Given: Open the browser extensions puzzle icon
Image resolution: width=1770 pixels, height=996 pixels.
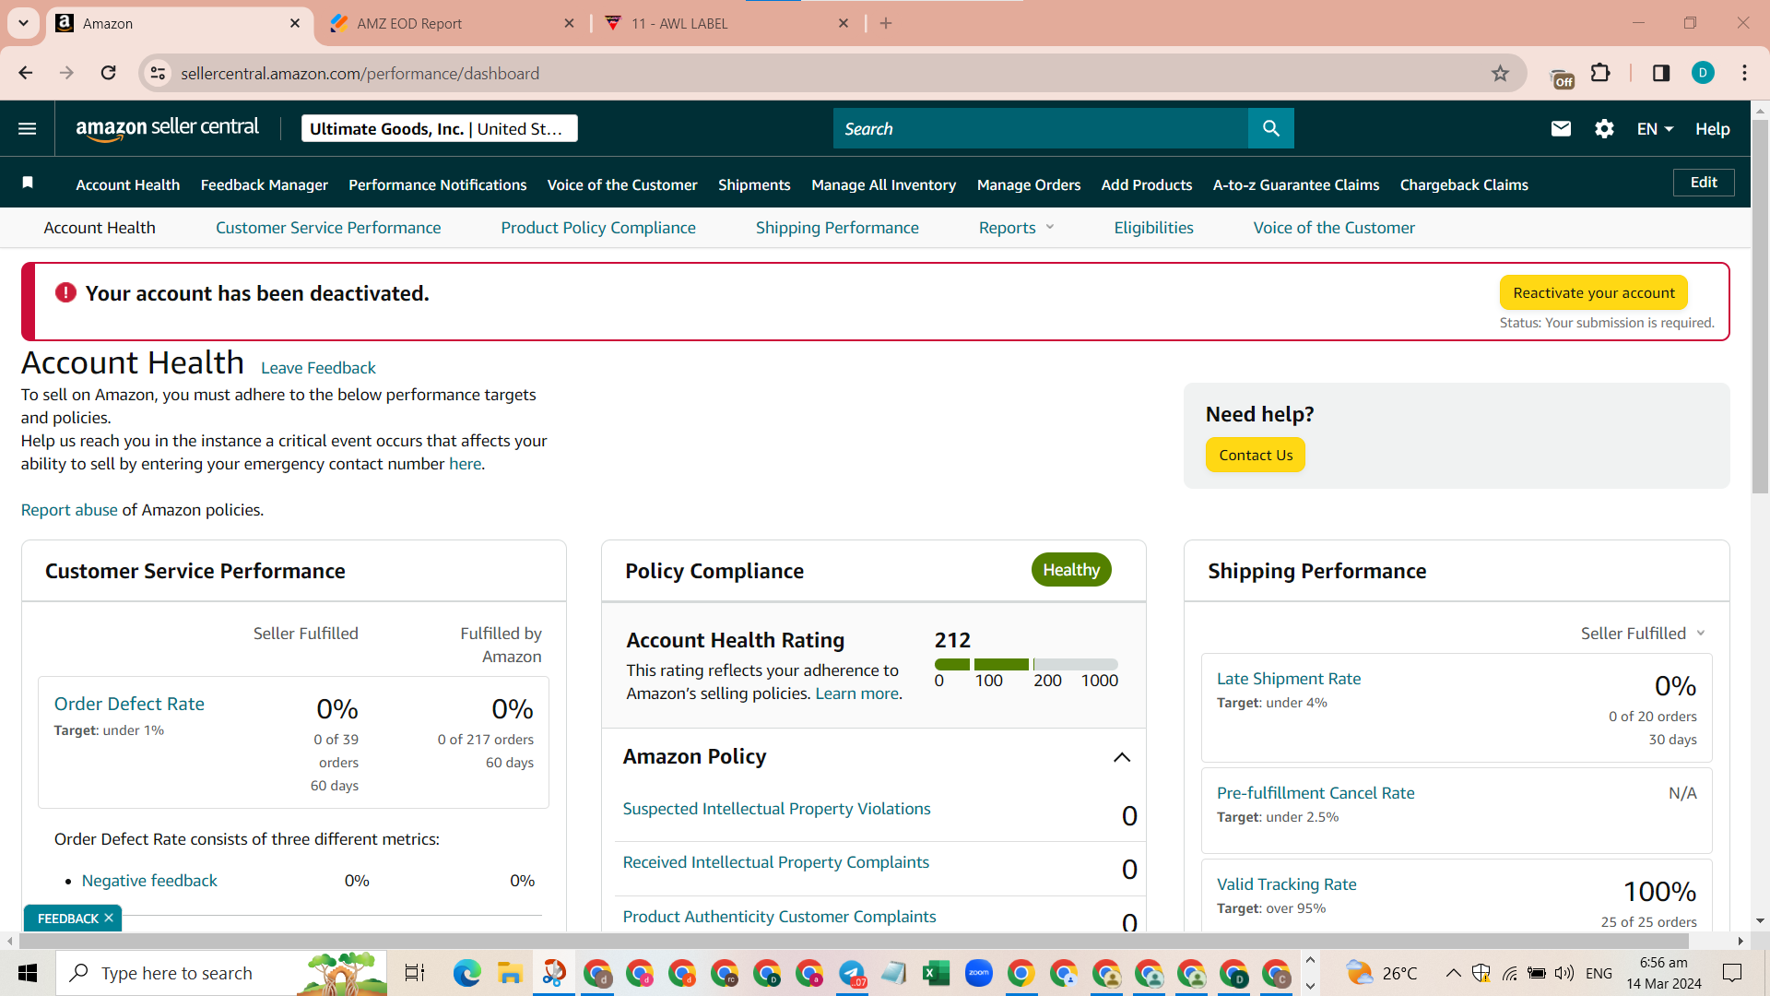Looking at the screenshot, I should click(1600, 73).
